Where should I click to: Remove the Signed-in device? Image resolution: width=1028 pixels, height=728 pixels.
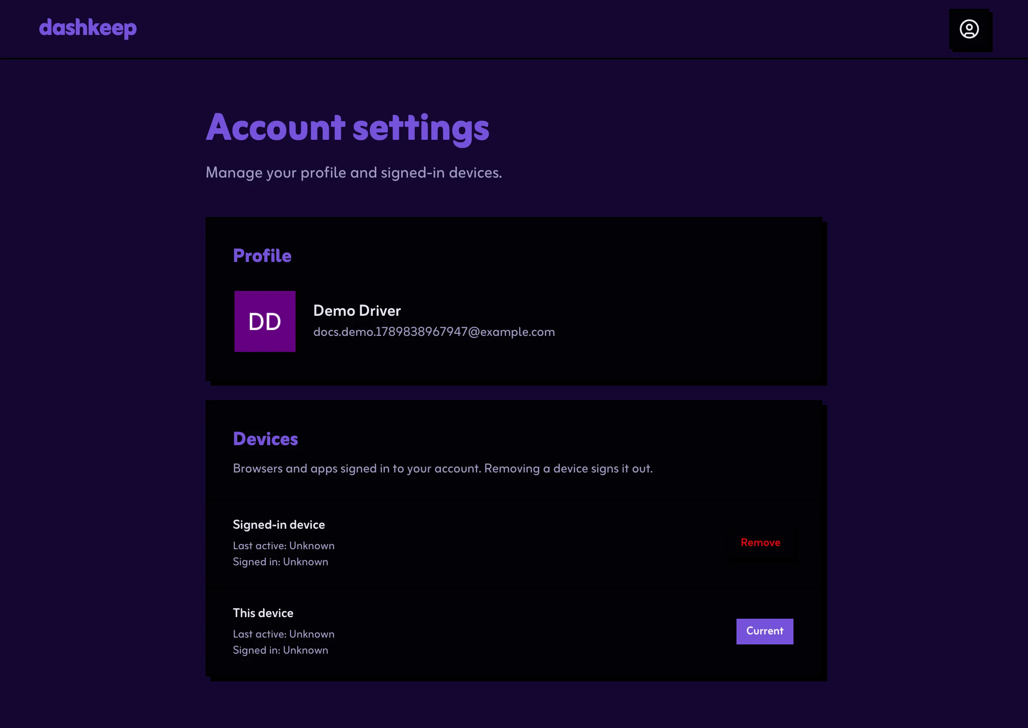click(x=760, y=542)
